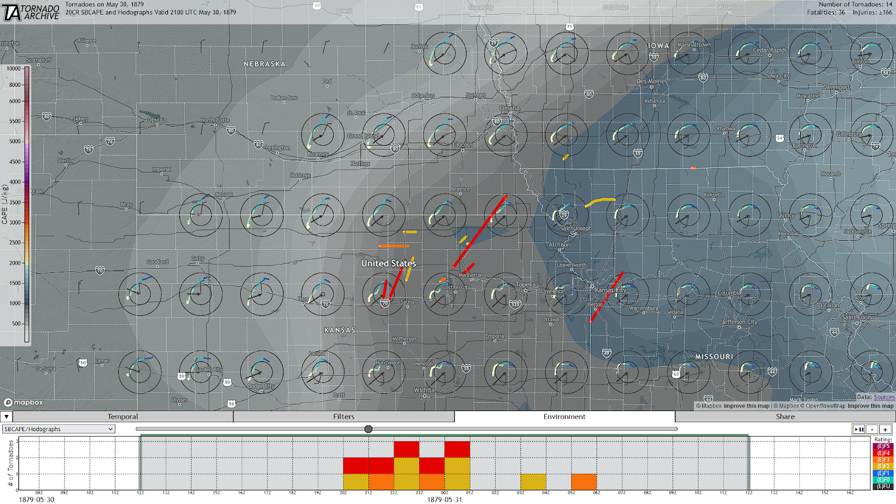Select the hodograph next to Ottumwa
This screenshot has height=504, width=896.
(749, 135)
